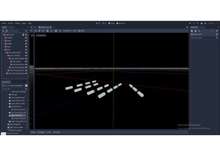Open Inspector object history icon
The image size is (220, 156).
[x=217, y=31]
